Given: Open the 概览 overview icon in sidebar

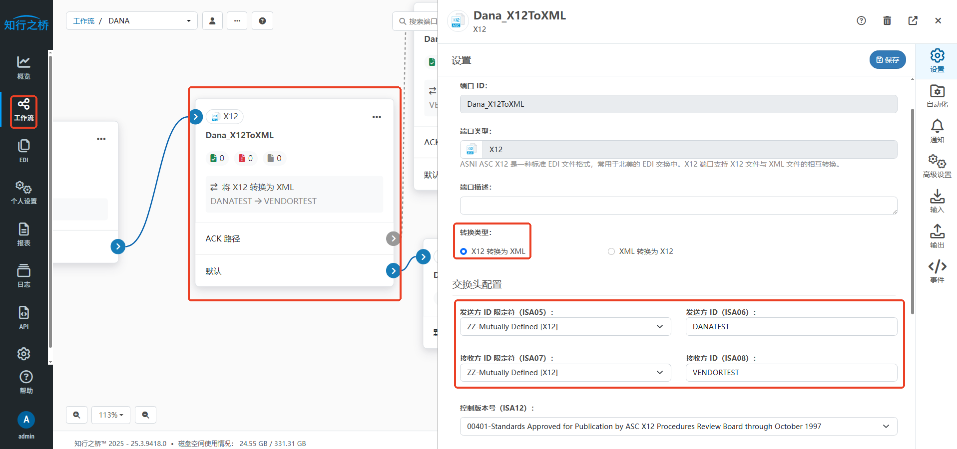Looking at the screenshot, I should click(x=23, y=67).
